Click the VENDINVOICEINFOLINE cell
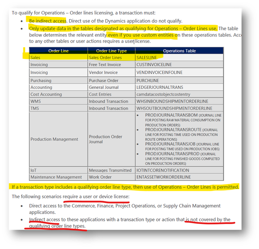The height and width of the screenshot is (249, 259). (x=179, y=73)
